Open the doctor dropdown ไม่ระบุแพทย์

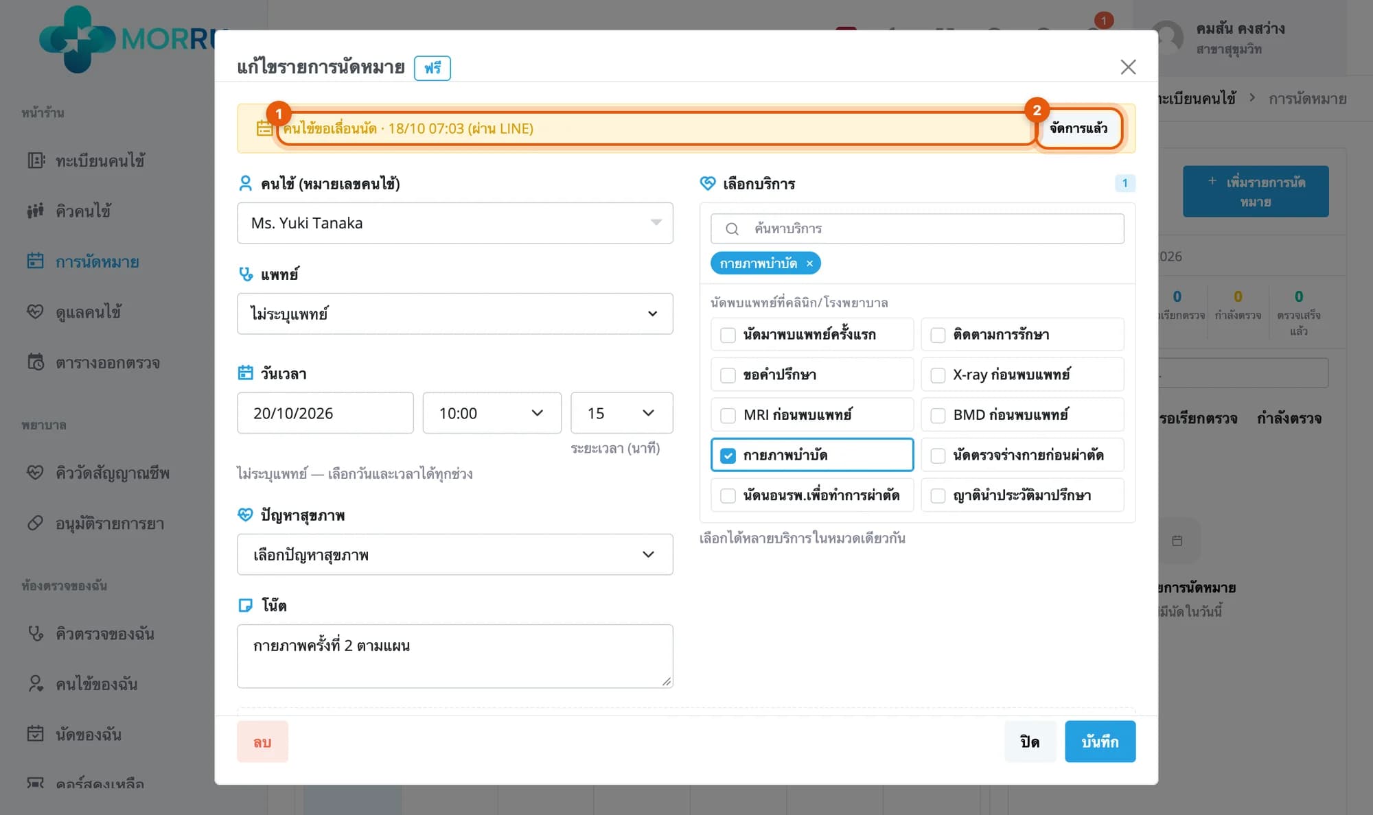coord(455,314)
